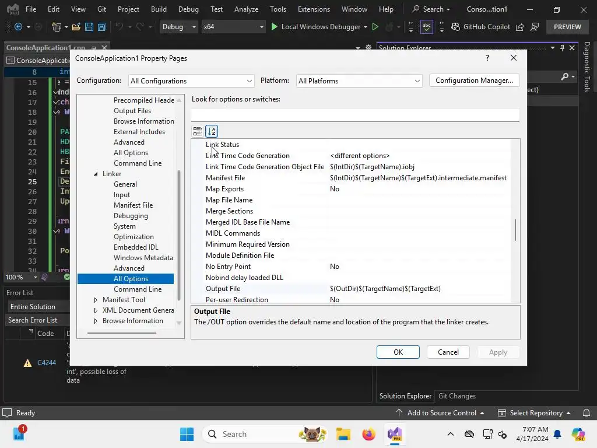The image size is (597, 448).
Task: Open the 100 % zoom dropdown
Action: click(x=35, y=277)
